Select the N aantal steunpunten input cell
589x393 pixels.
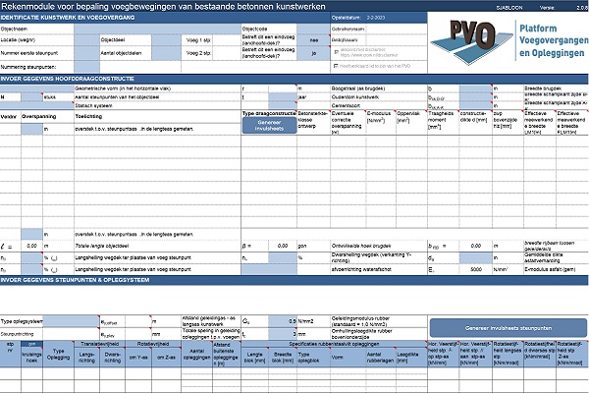[x=31, y=97]
